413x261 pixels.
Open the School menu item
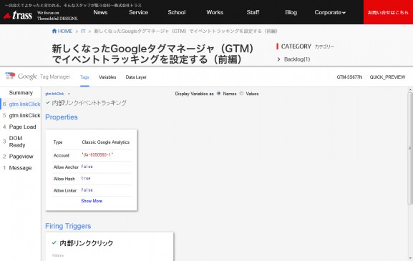[177, 12]
